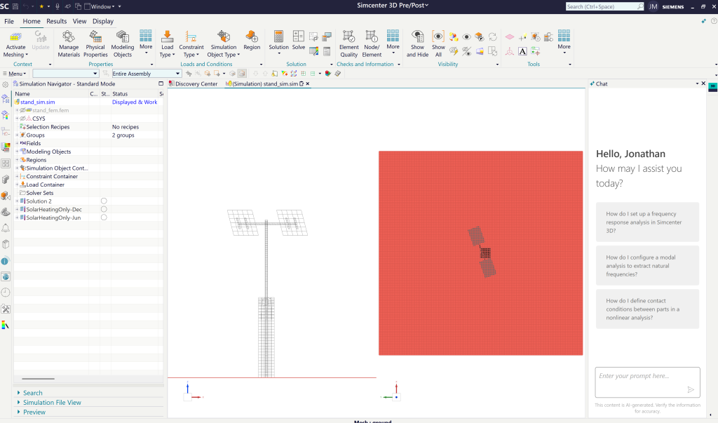Click the chat prompt input field
The image size is (718, 423).
pyautogui.click(x=647, y=382)
